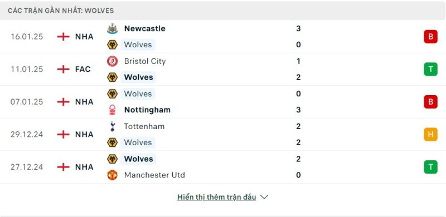
Task: Click England flag beside 11.01.25 FAC match
Action: click(x=63, y=69)
